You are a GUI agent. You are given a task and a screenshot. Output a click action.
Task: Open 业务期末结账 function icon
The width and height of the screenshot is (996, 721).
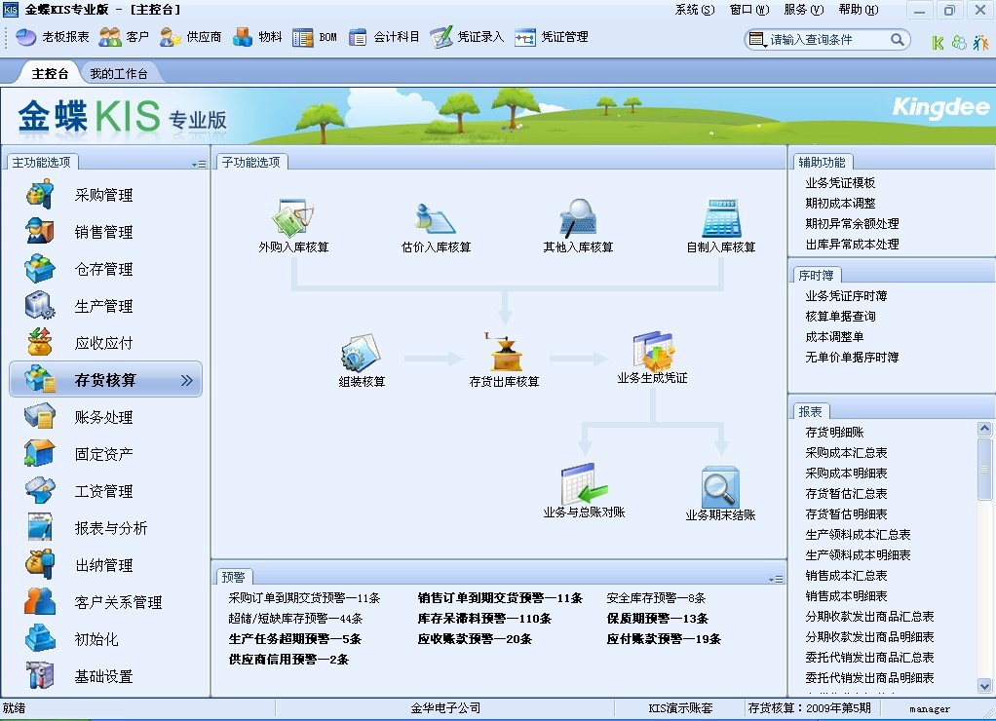tap(720, 486)
